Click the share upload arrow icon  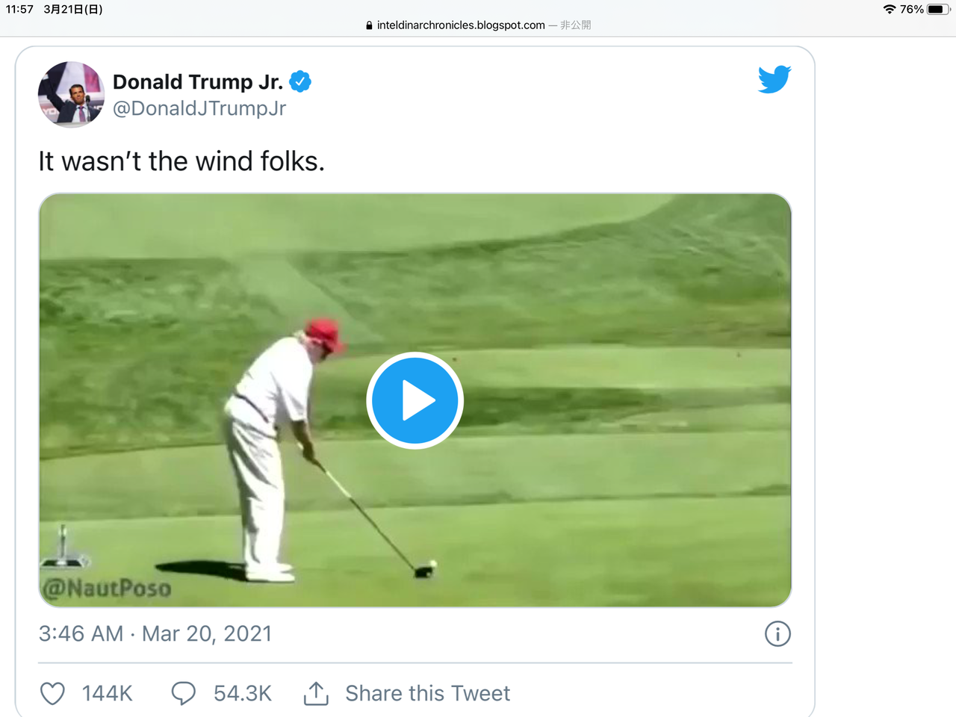click(x=316, y=694)
